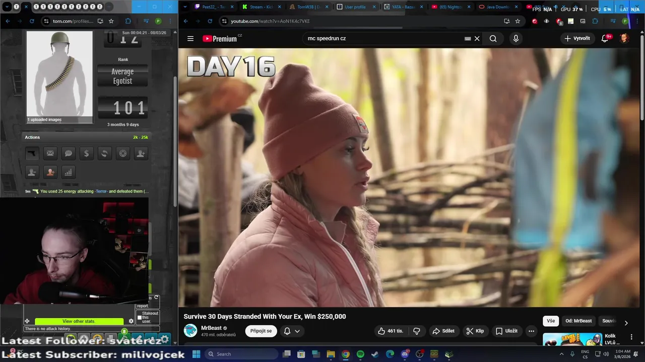Click the MrBeast channel avatar

(x=190, y=330)
